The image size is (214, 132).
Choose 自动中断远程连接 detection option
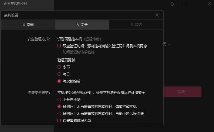coord(59,114)
